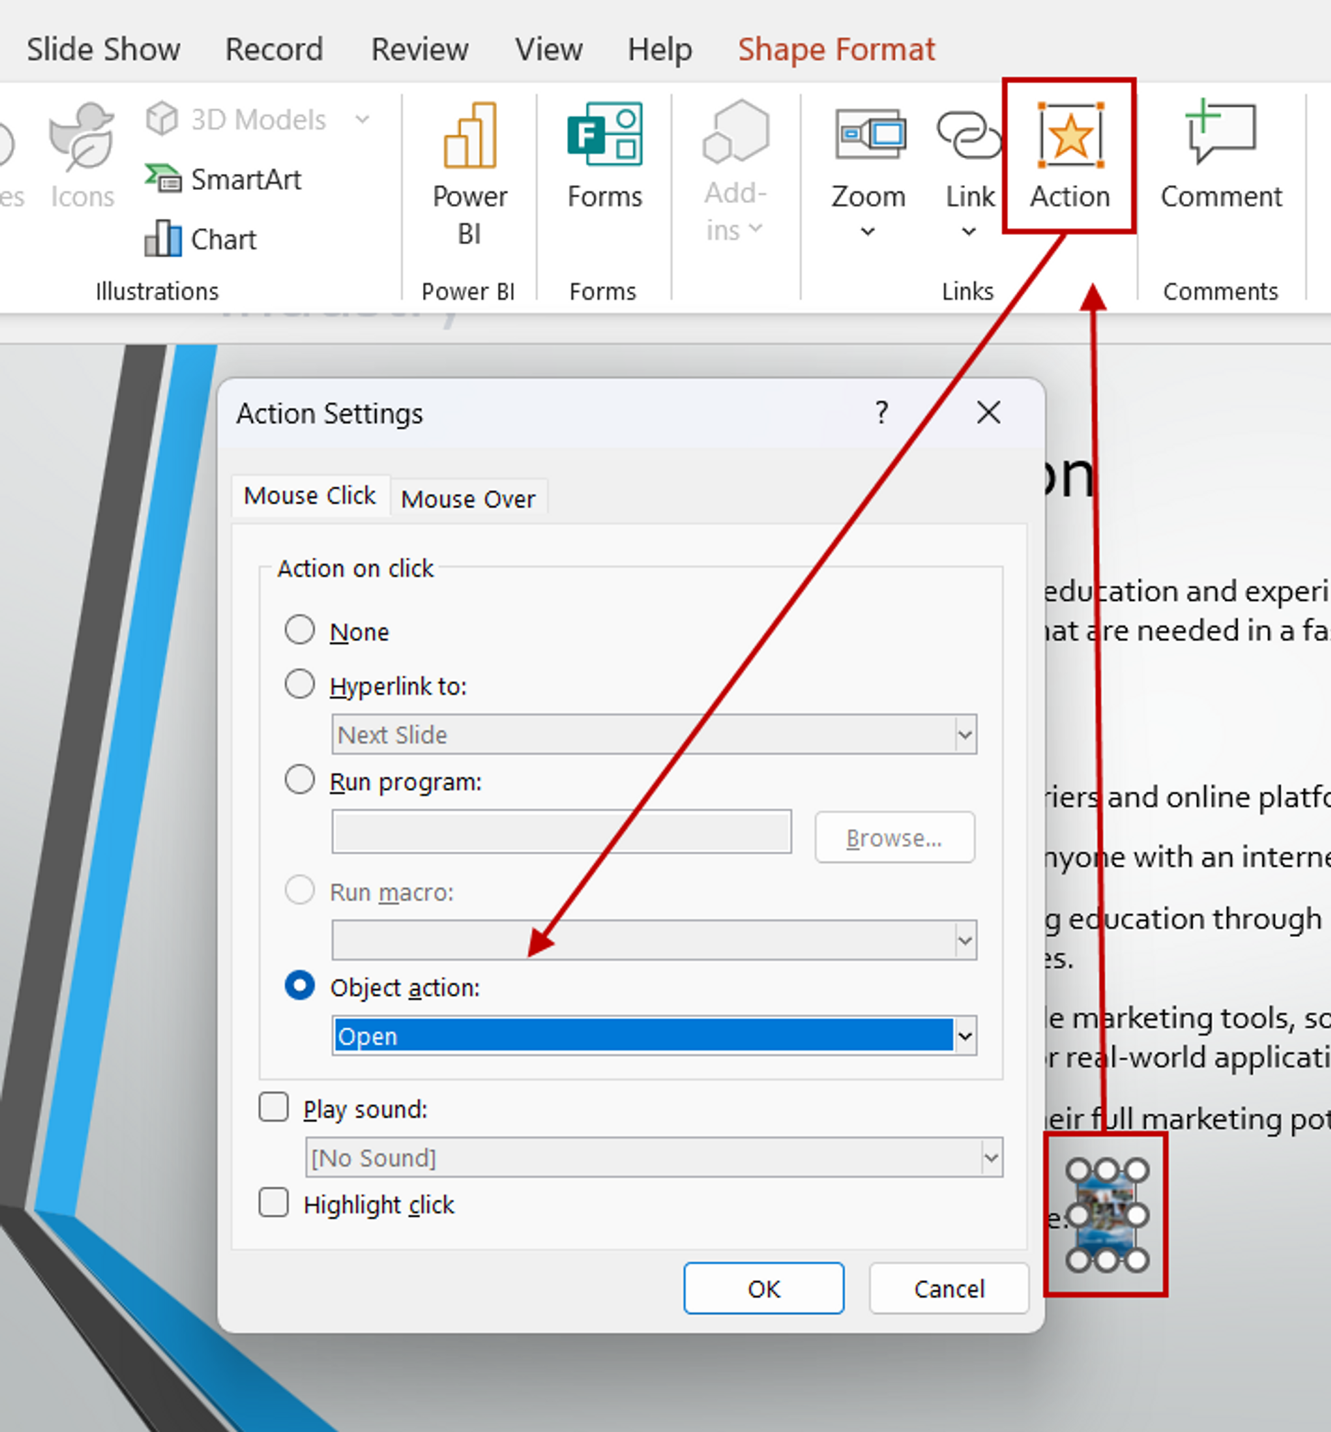The image size is (1331, 1432).
Task: Expand the Object action Open dropdown
Action: tap(964, 1036)
